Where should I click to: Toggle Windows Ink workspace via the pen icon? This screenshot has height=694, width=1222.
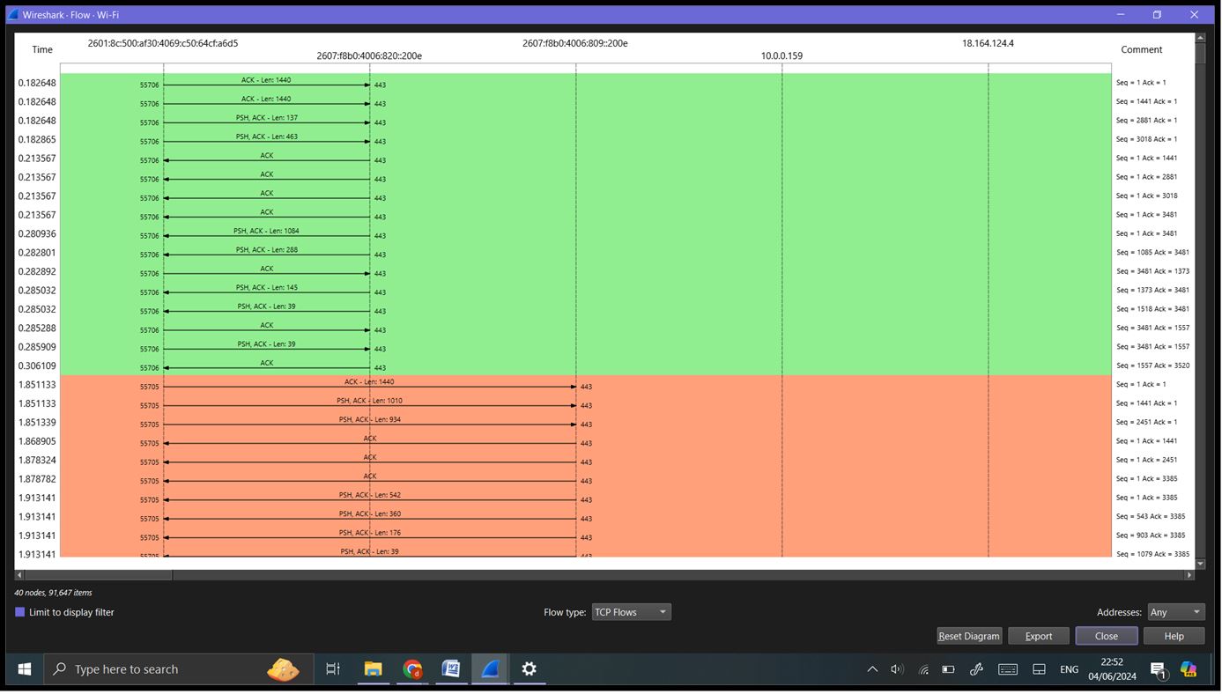[976, 668]
